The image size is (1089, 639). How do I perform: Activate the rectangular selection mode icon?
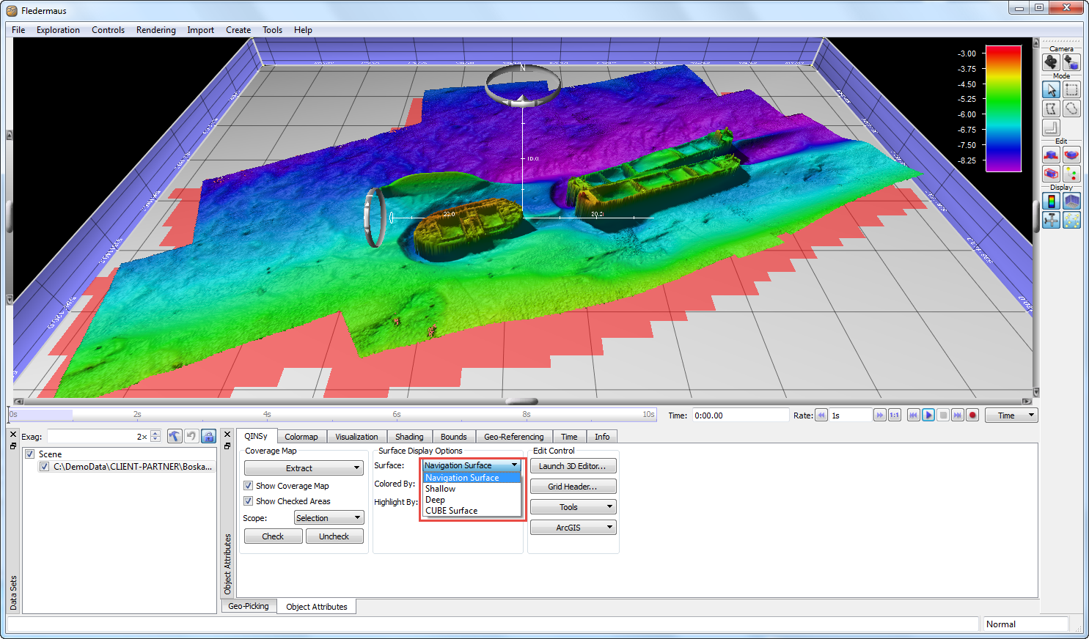(1071, 89)
